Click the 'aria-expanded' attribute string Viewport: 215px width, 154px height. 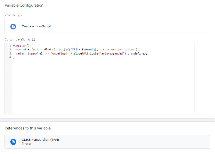(x=113, y=54)
